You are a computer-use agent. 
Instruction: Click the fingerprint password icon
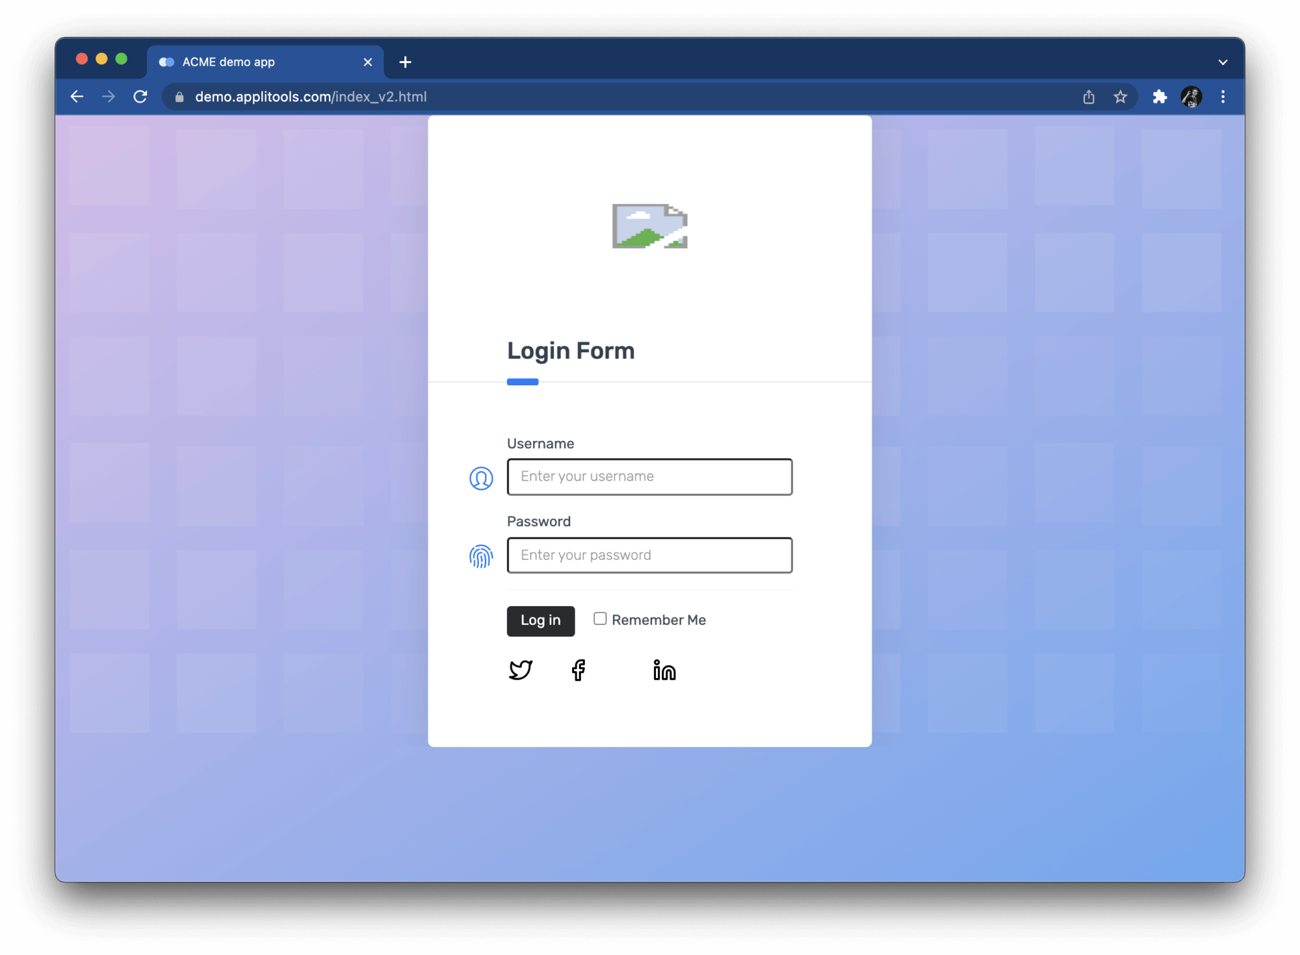(x=480, y=555)
